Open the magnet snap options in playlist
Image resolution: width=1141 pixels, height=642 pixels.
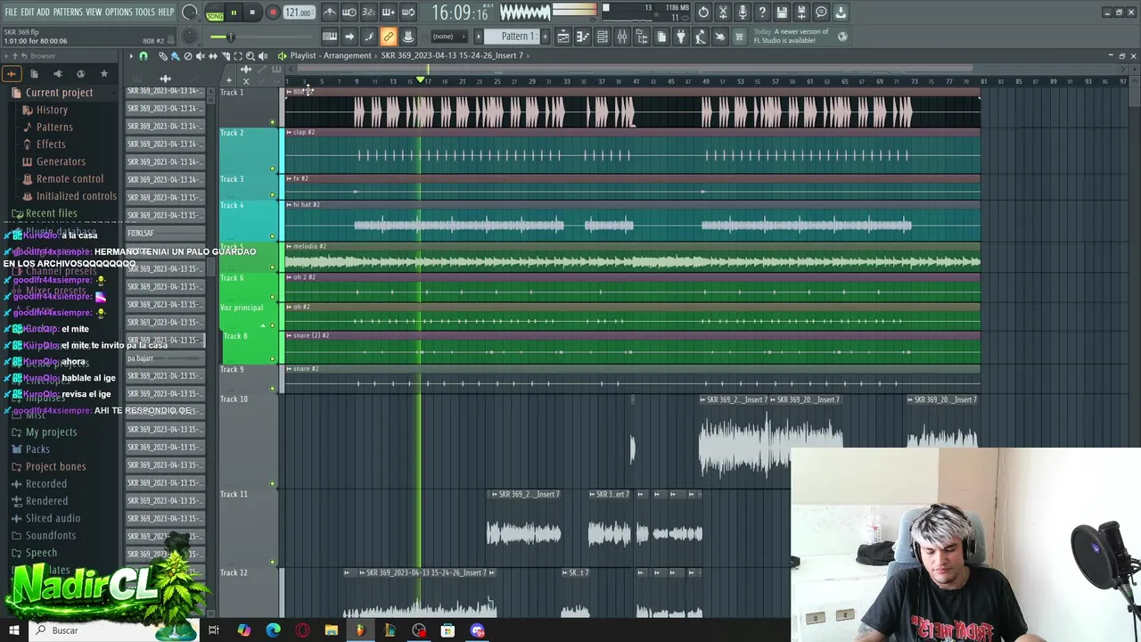pyautogui.click(x=143, y=56)
